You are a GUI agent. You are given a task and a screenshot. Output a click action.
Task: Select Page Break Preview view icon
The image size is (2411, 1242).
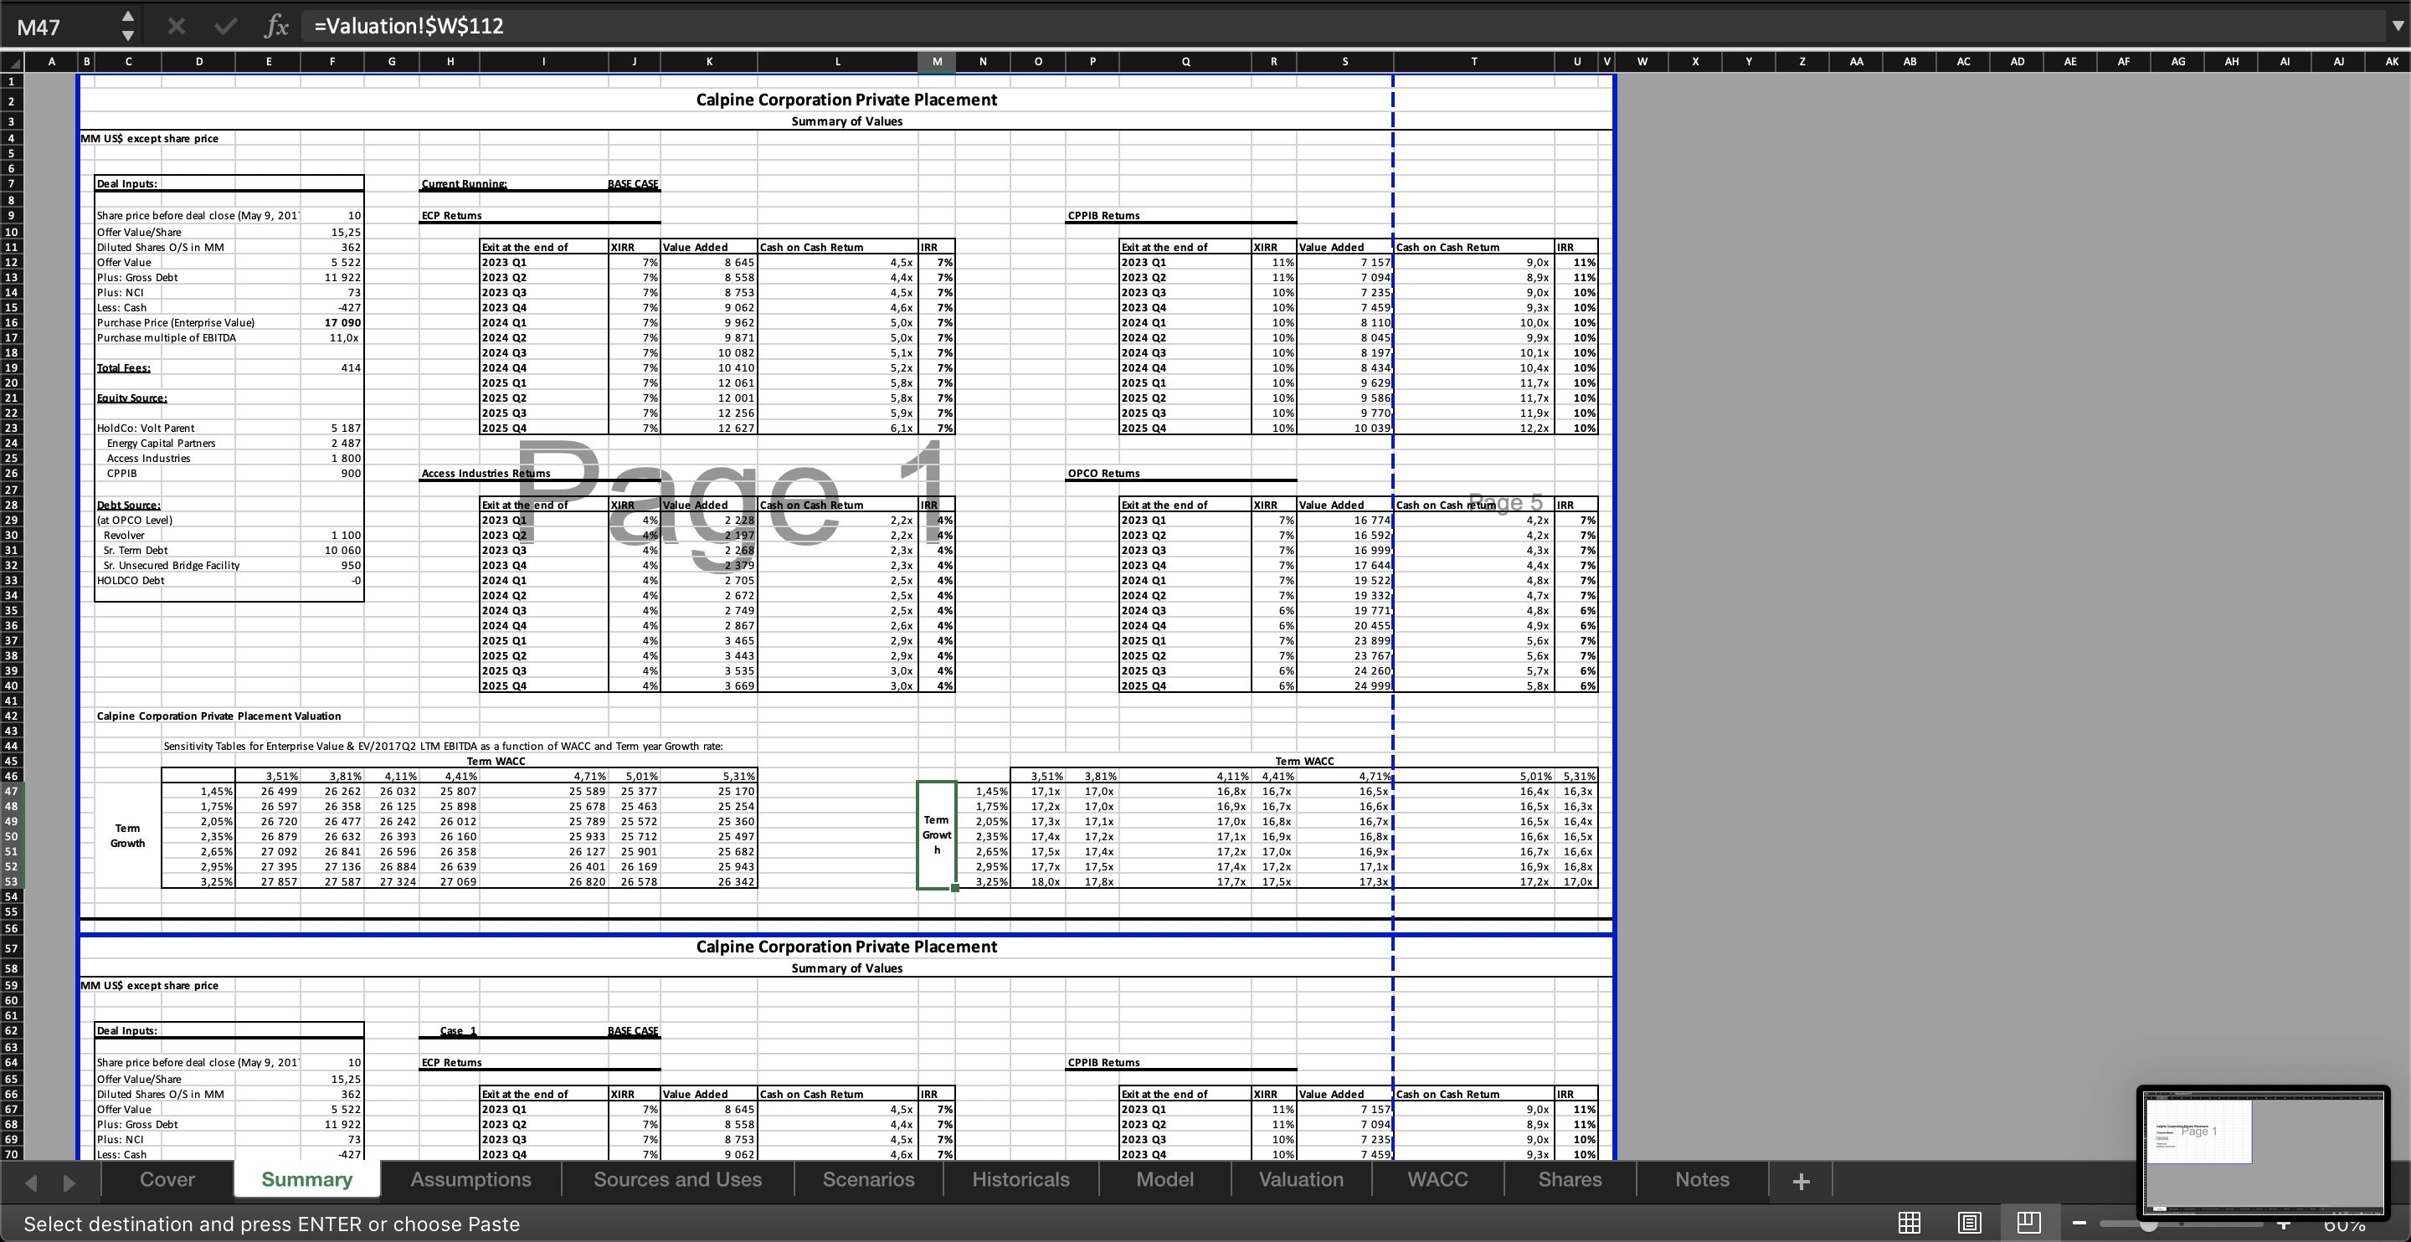(2028, 1223)
